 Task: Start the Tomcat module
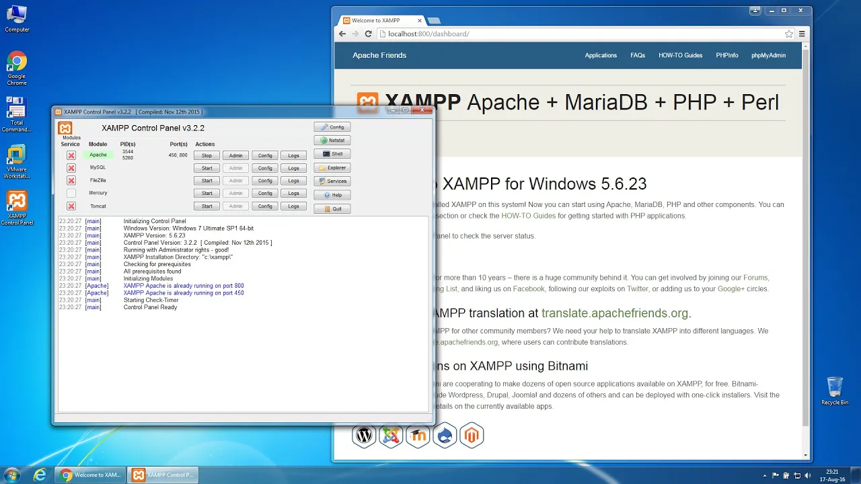coord(207,206)
